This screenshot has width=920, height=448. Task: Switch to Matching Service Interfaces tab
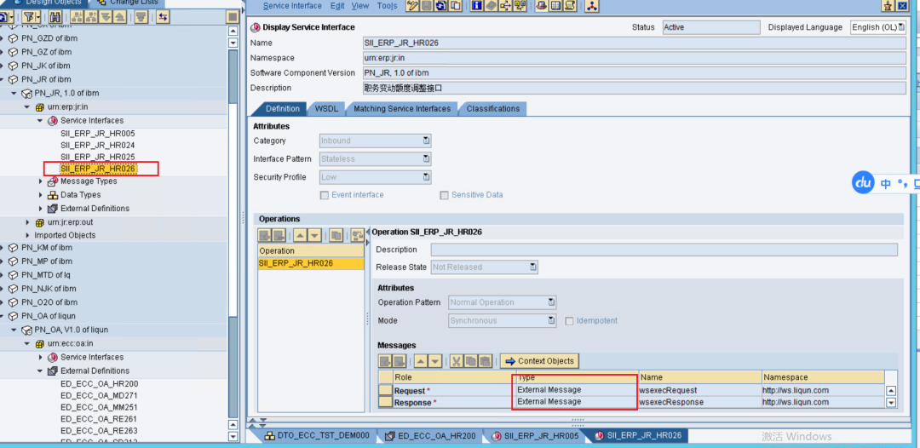point(402,108)
